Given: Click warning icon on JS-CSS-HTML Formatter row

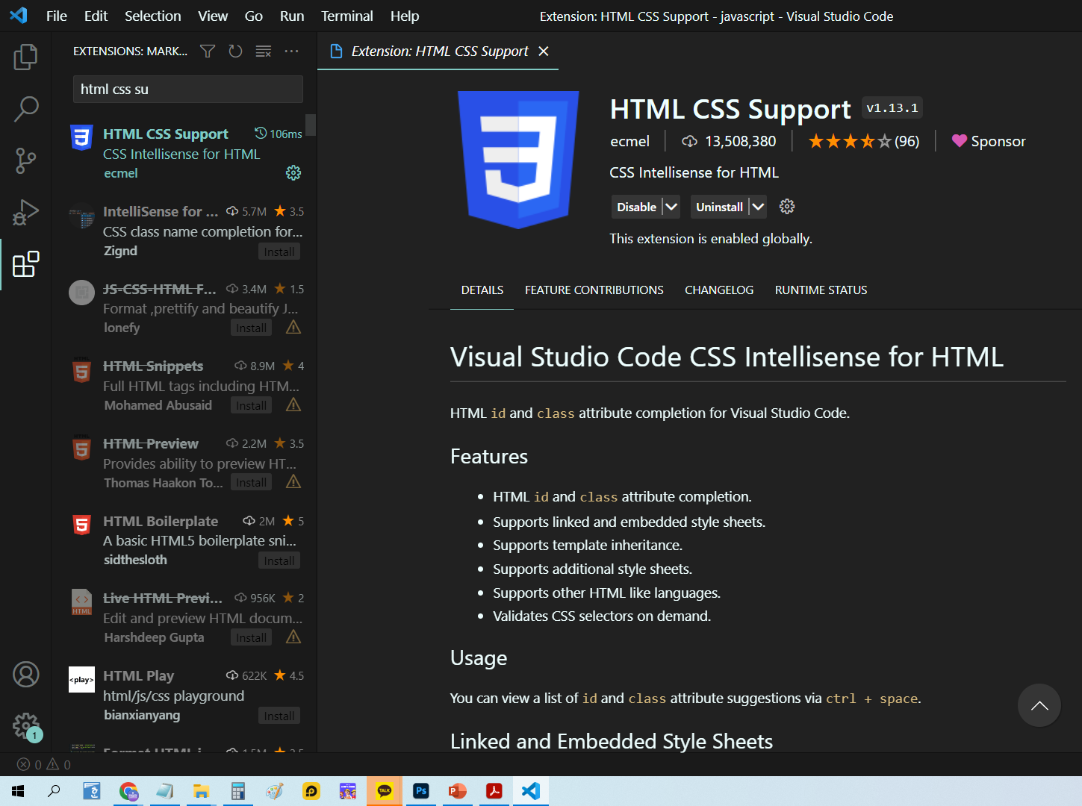Looking at the screenshot, I should (x=293, y=327).
